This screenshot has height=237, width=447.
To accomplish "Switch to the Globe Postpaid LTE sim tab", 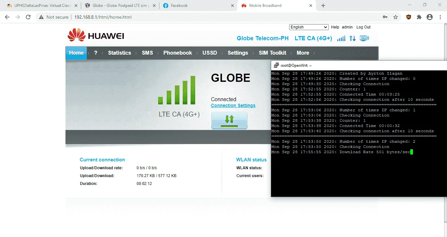I will (120, 6).
